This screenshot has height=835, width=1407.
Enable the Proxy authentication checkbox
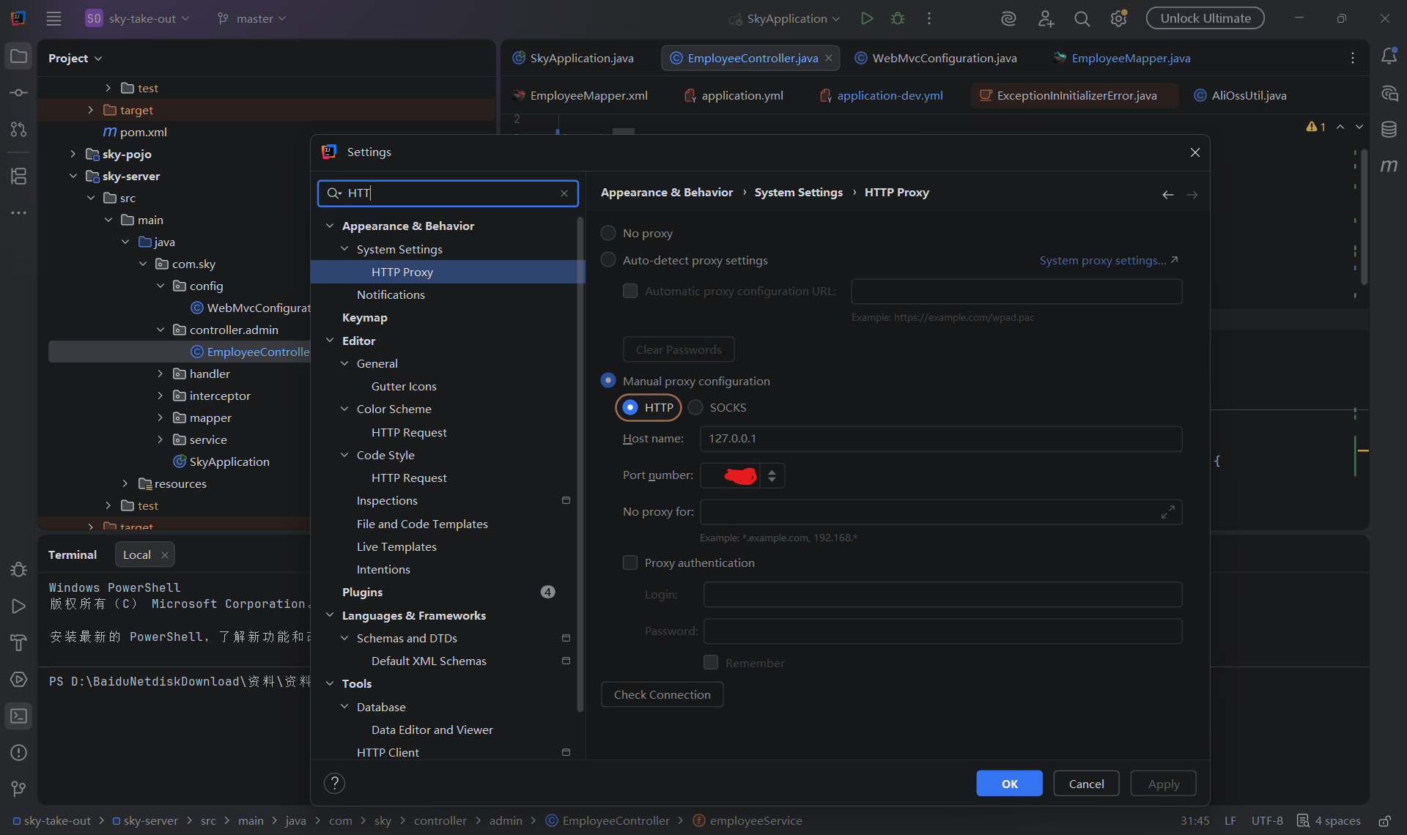point(630,563)
